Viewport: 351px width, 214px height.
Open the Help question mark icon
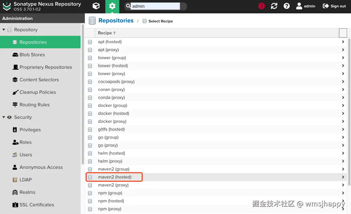coord(287,6)
